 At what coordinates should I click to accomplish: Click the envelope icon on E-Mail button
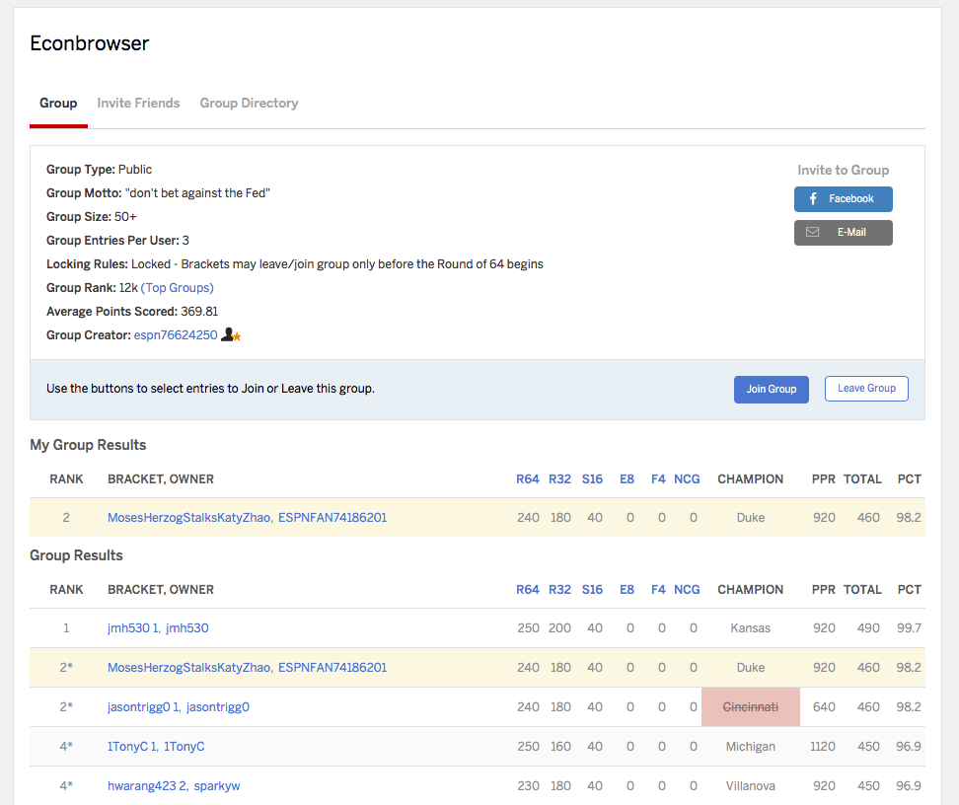[813, 233]
